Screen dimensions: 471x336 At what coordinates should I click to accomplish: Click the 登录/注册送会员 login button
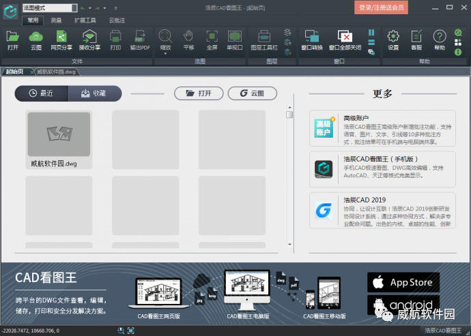[x=382, y=7]
